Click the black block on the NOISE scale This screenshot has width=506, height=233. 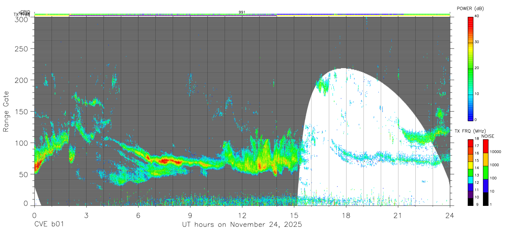point(485,199)
